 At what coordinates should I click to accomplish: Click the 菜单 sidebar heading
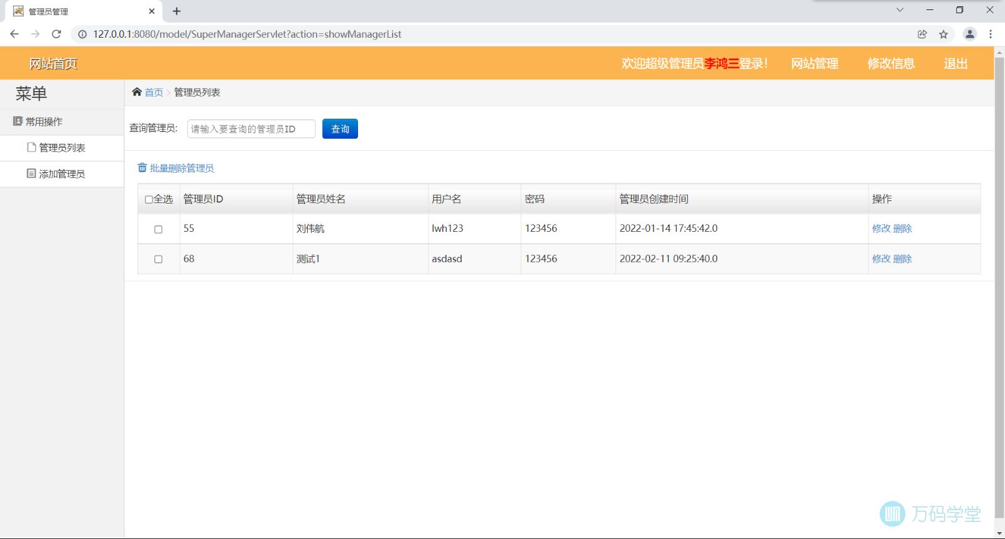pyautogui.click(x=31, y=94)
